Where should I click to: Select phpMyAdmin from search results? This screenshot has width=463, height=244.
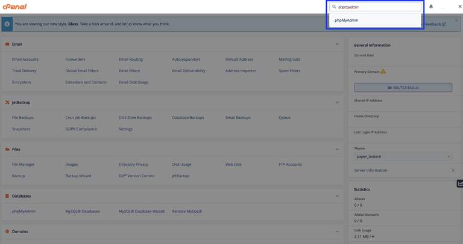pos(347,20)
